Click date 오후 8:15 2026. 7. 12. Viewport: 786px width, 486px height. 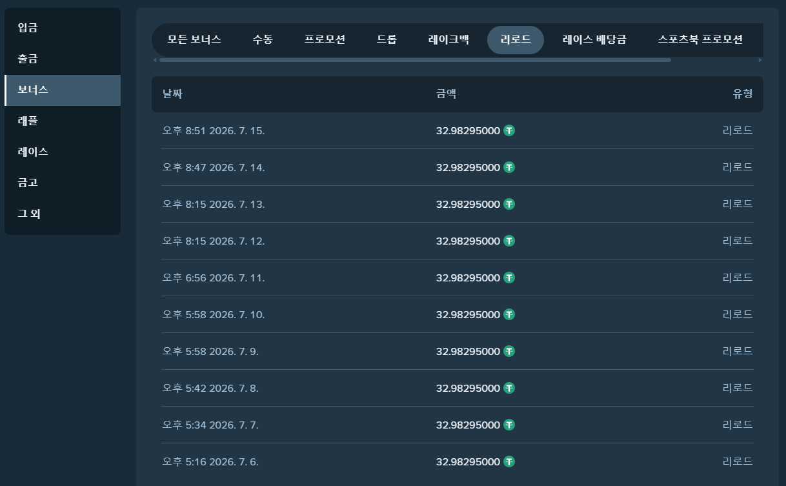point(214,241)
